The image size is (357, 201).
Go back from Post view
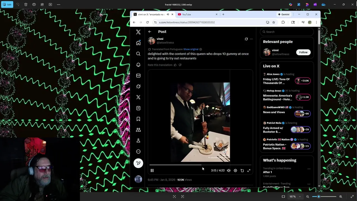click(x=150, y=32)
